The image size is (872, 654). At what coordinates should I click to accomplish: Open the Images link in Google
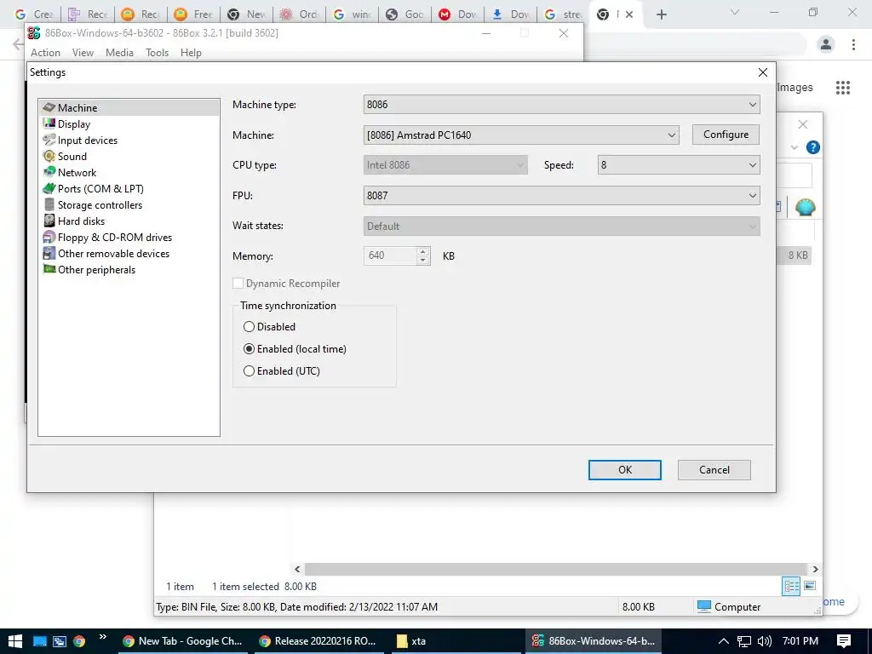(x=795, y=88)
